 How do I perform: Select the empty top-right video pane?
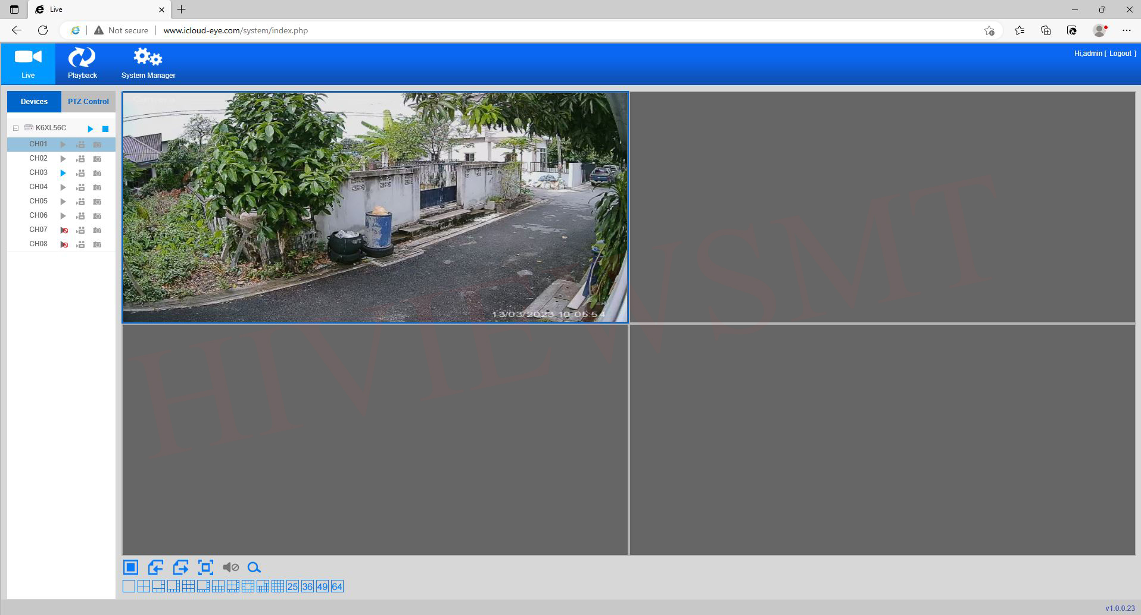[x=882, y=207]
